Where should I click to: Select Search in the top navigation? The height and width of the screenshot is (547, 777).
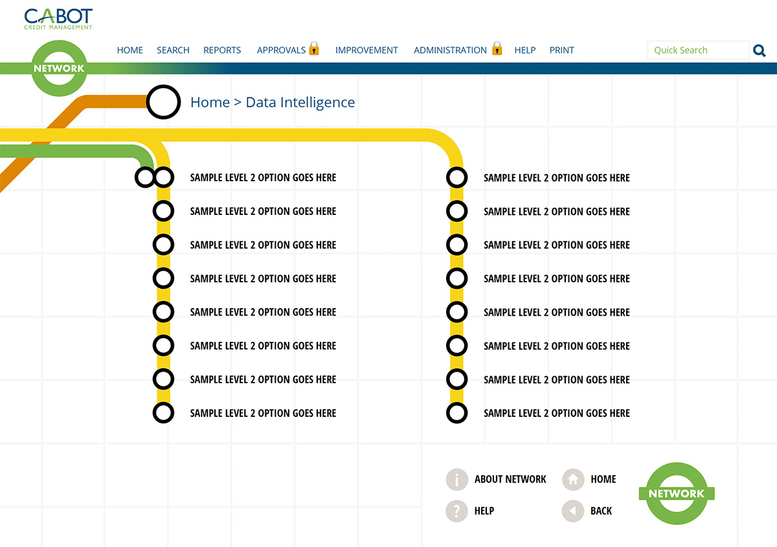pyautogui.click(x=173, y=50)
